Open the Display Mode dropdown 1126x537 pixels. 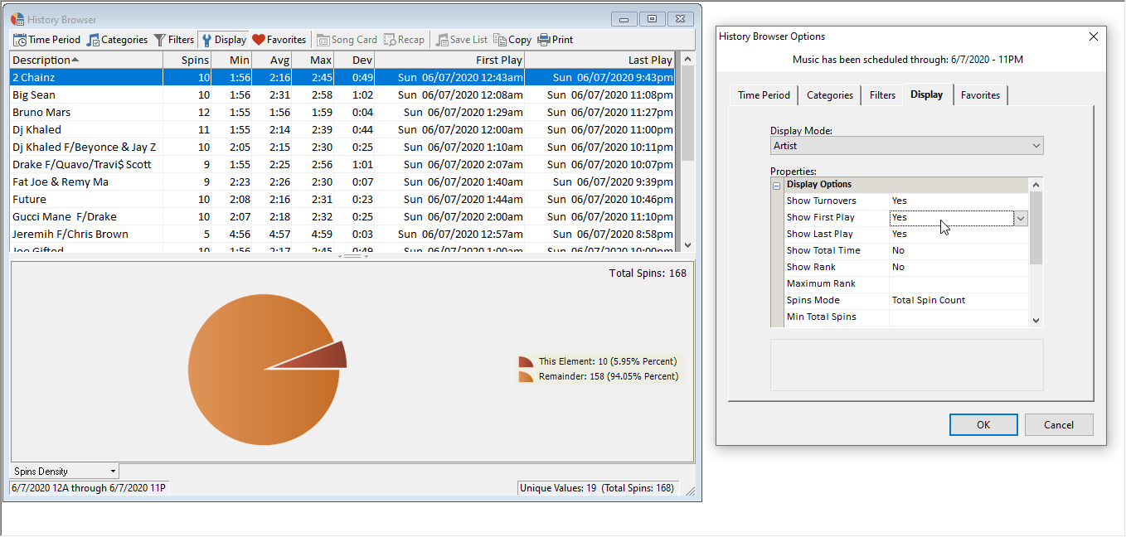906,146
